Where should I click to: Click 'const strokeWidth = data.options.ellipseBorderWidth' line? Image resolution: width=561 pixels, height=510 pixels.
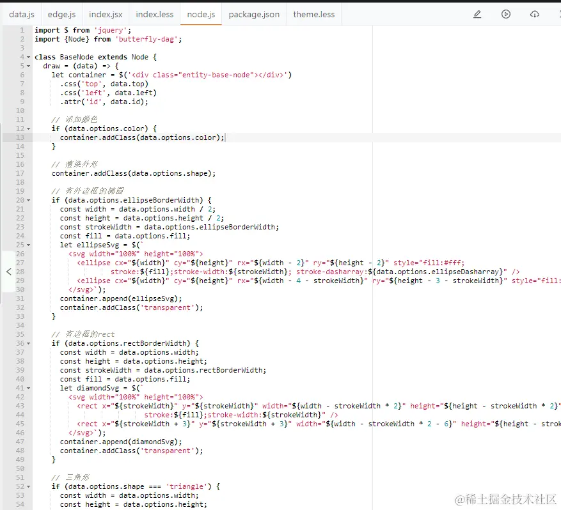pos(170,227)
